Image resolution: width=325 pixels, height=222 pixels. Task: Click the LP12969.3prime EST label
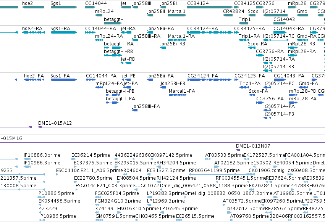point(166,201)
